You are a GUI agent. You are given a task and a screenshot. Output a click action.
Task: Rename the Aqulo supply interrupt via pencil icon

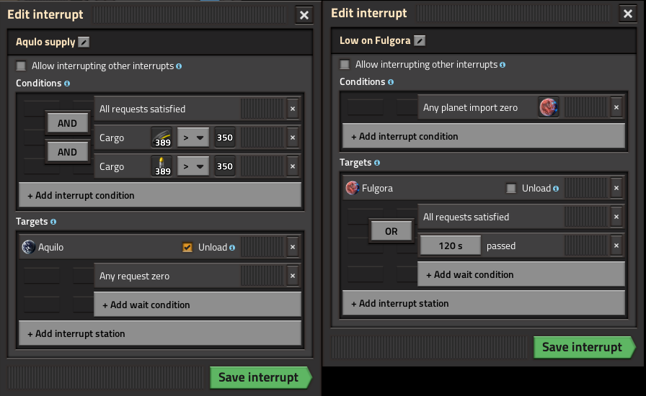(84, 42)
